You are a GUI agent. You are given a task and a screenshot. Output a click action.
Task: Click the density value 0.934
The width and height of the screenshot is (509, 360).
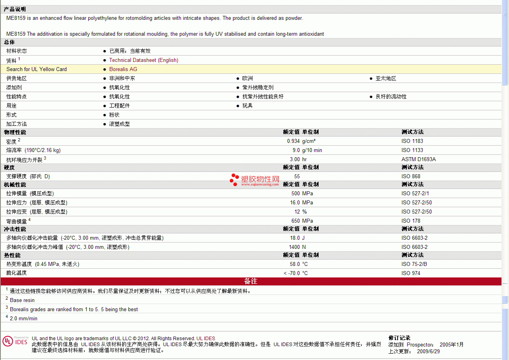(x=293, y=141)
